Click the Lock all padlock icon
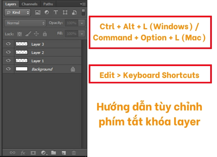The height and width of the screenshot is (157, 217). [x=45, y=34]
